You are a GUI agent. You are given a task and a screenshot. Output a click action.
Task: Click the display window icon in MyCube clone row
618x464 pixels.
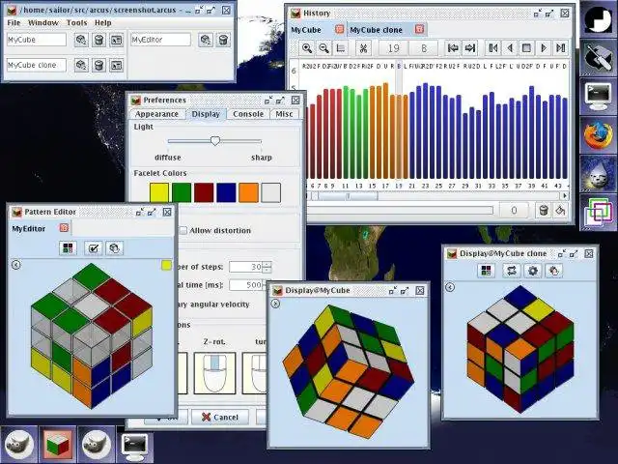tap(116, 65)
